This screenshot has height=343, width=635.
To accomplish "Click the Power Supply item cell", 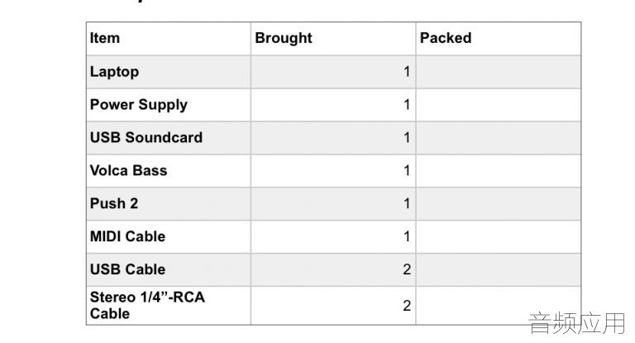I will click(x=169, y=105).
